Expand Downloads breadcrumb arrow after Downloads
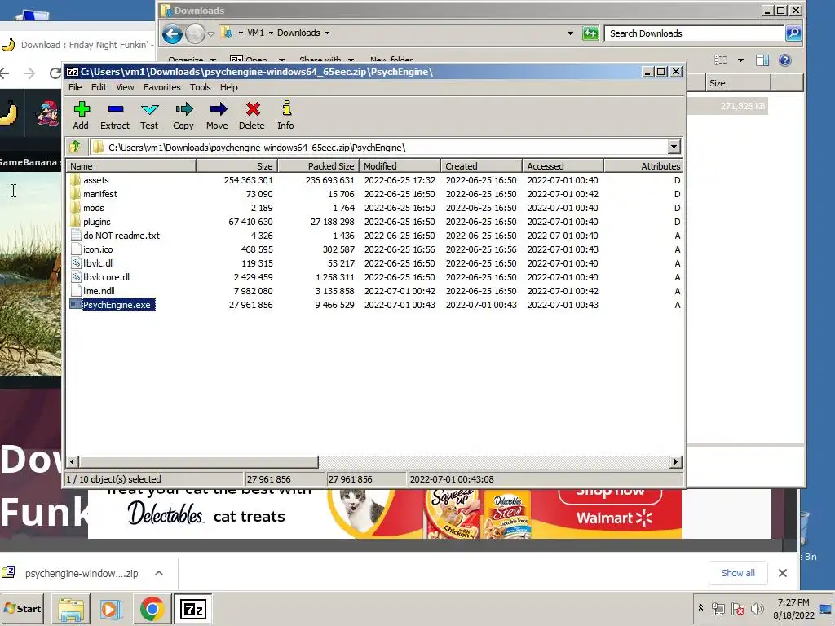The height and width of the screenshot is (626, 835). [327, 33]
